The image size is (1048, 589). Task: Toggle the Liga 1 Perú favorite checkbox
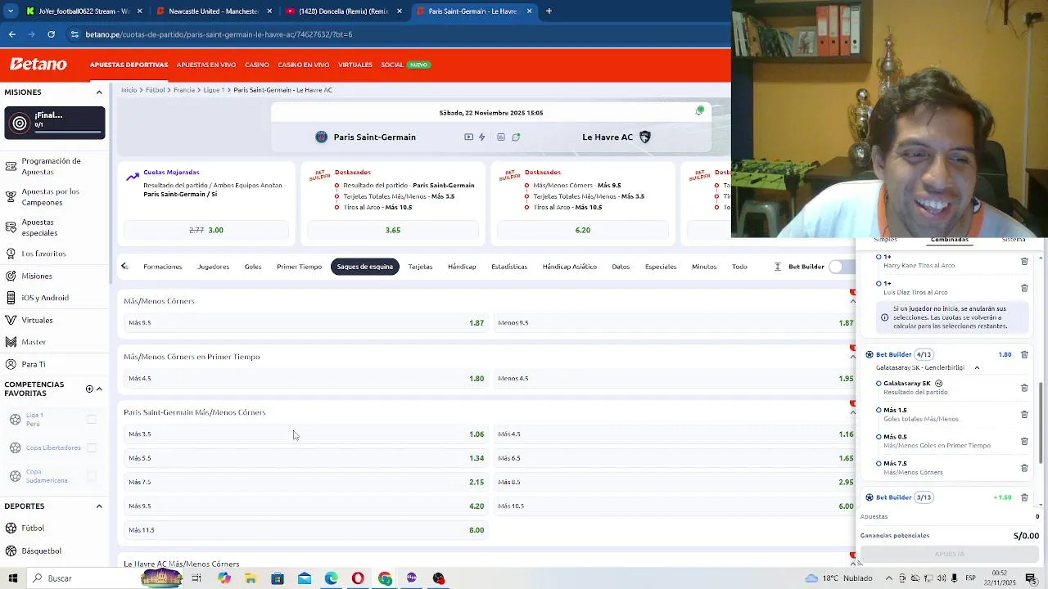point(92,420)
